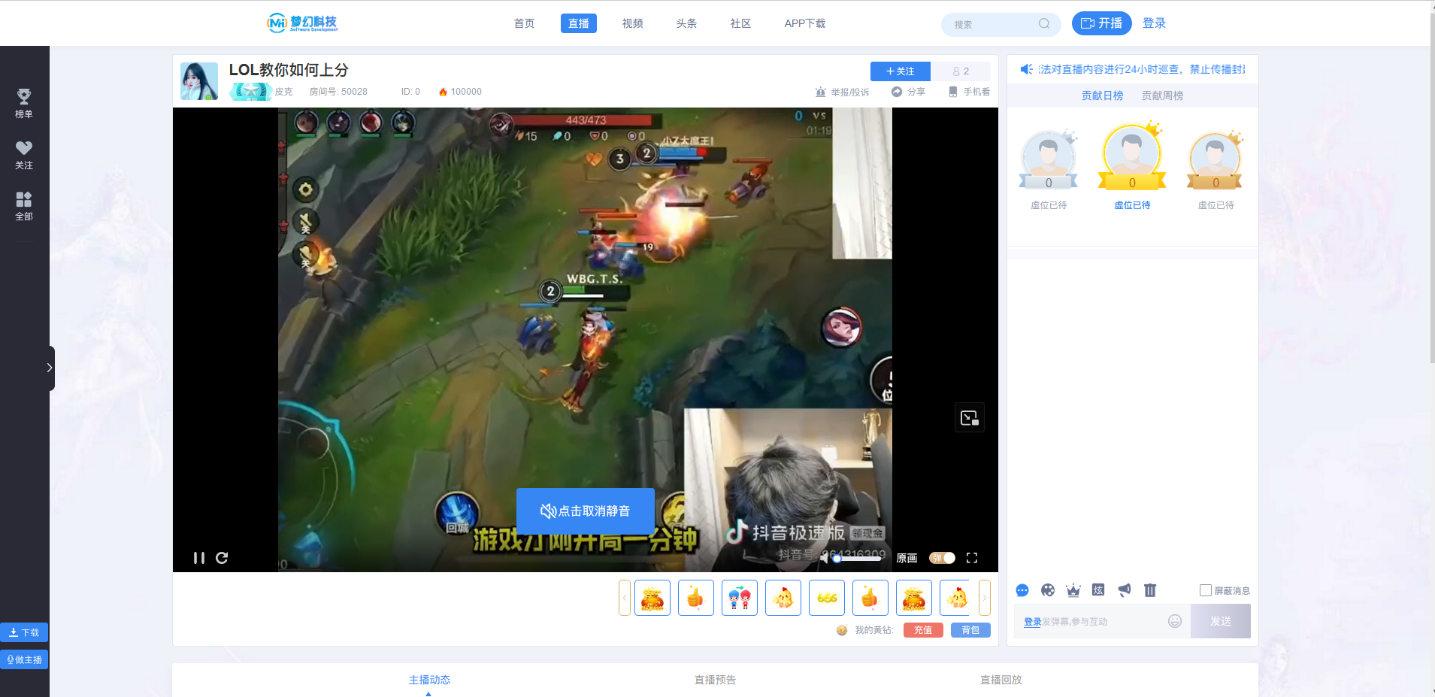The width and height of the screenshot is (1435, 697).
Task: Send the first chick gift
Action: 783,598
